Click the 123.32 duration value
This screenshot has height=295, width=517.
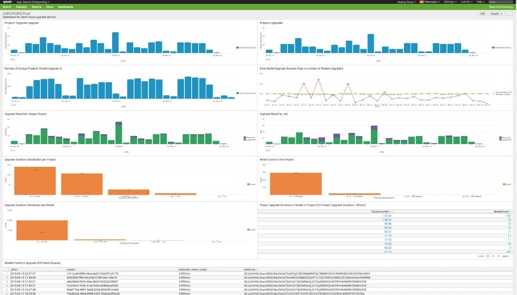pos(387,216)
